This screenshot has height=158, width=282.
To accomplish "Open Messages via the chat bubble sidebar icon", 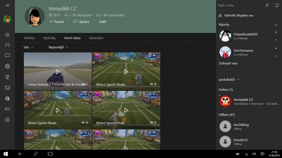I will [7, 55].
